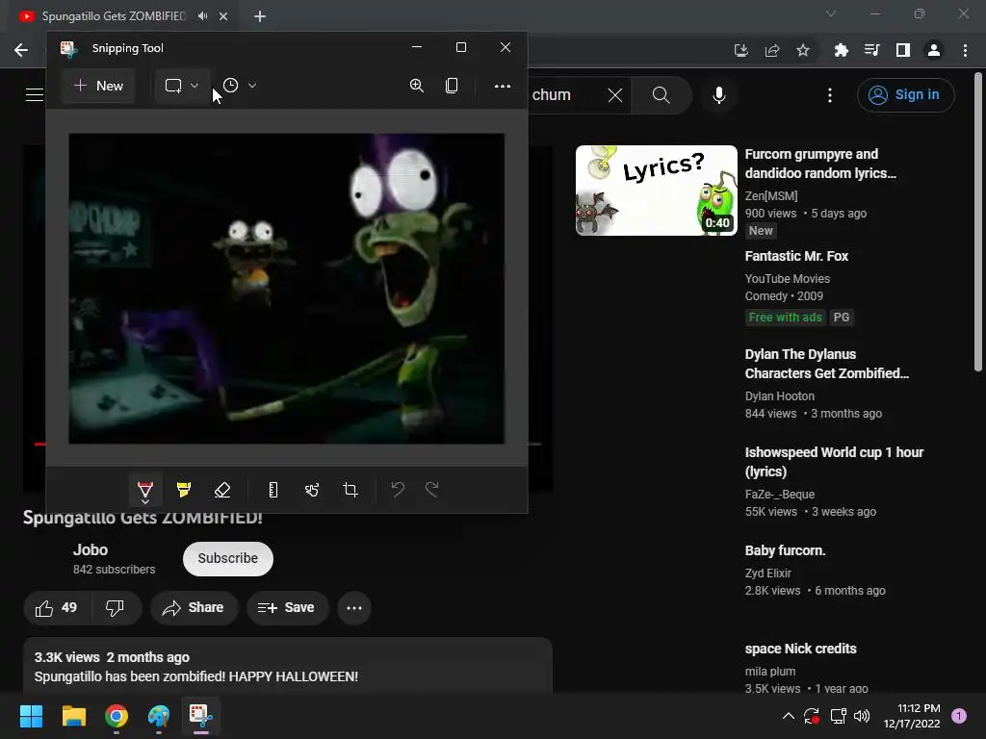986x739 pixels.
Task: Share this page from Chrome address bar
Action: [x=772, y=50]
